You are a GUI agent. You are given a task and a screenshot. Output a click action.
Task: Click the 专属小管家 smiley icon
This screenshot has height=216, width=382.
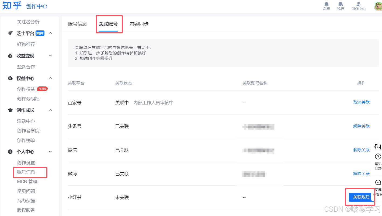[x=378, y=182]
